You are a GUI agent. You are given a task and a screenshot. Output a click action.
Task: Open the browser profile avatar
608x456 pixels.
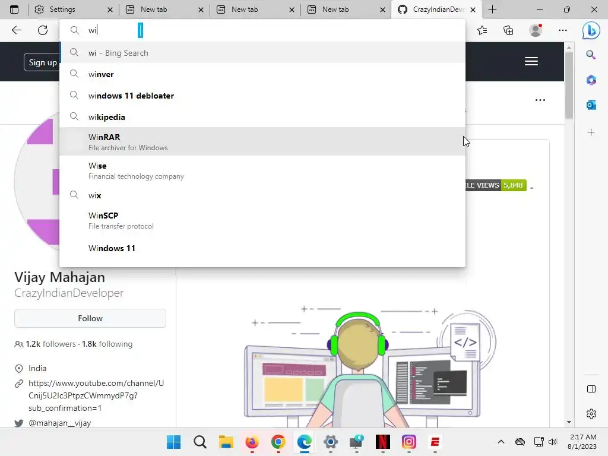(x=536, y=30)
